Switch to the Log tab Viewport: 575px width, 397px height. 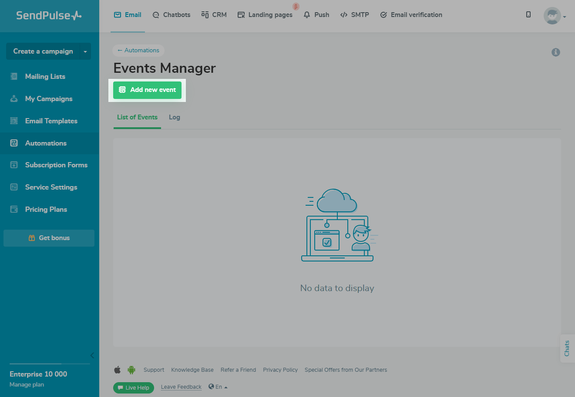click(175, 117)
